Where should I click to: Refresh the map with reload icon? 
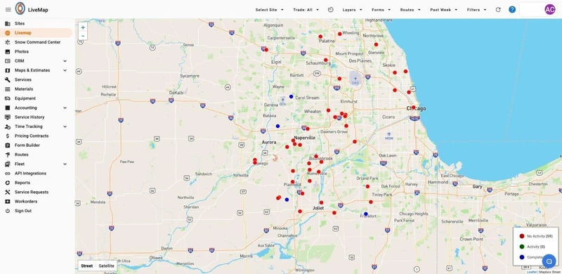click(498, 10)
